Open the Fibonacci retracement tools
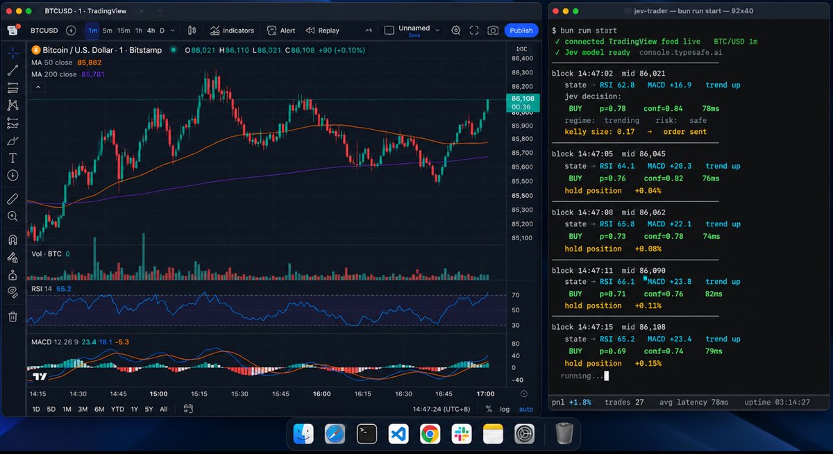The image size is (833, 454). pos(12,88)
